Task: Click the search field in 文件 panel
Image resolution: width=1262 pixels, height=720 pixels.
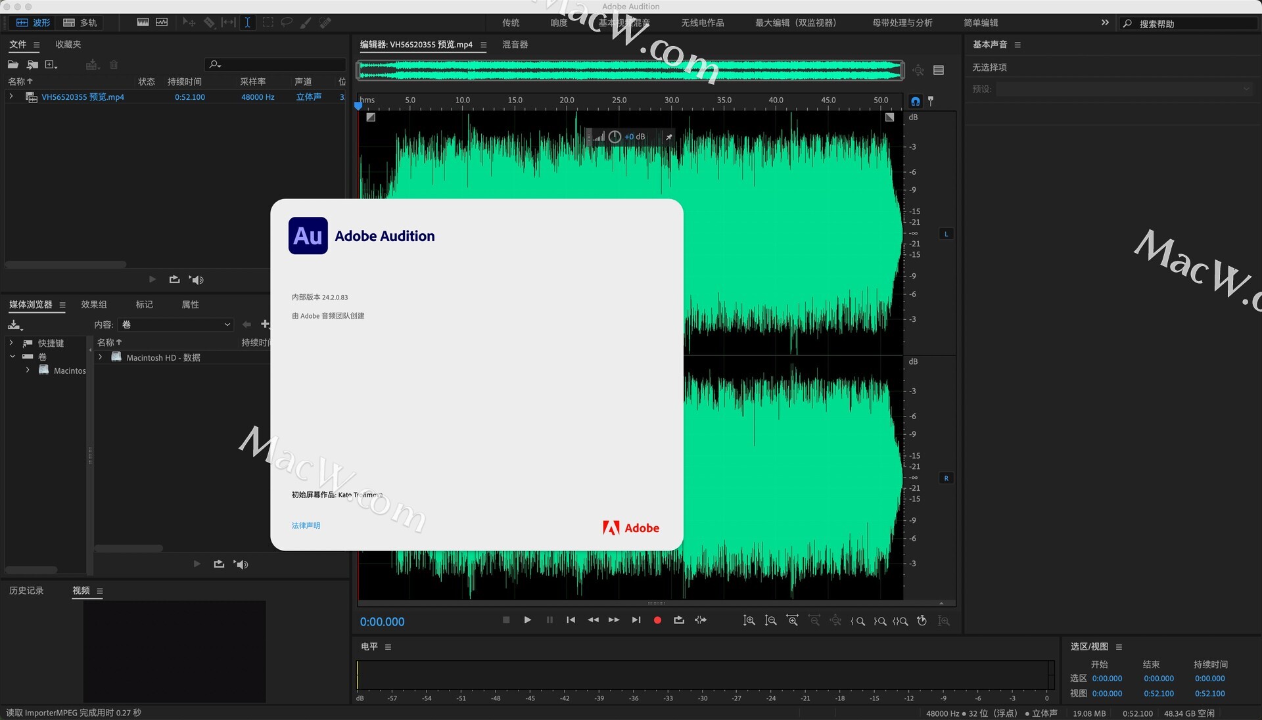Action: 276,64
